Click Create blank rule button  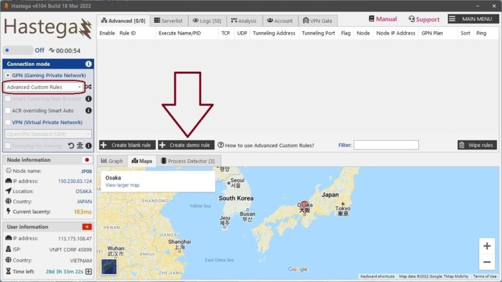(127, 145)
